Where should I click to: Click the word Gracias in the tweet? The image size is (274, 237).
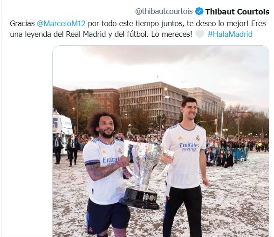point(22,23)
